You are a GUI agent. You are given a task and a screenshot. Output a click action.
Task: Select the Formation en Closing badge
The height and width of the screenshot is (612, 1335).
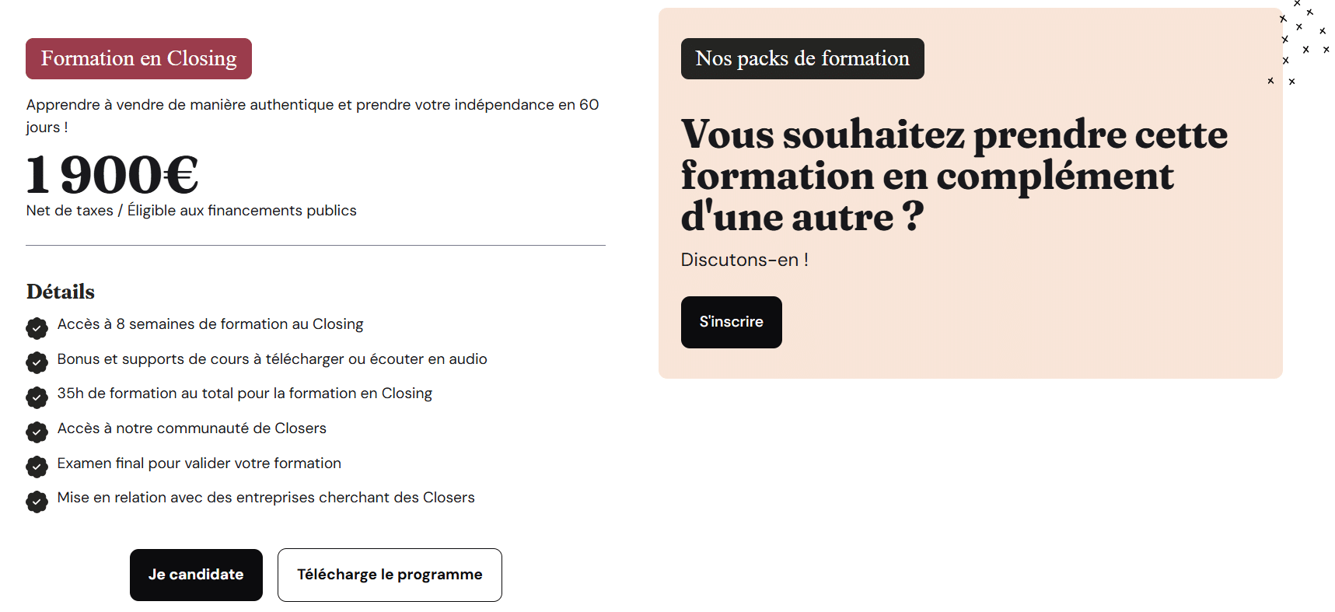coord(138,59)
